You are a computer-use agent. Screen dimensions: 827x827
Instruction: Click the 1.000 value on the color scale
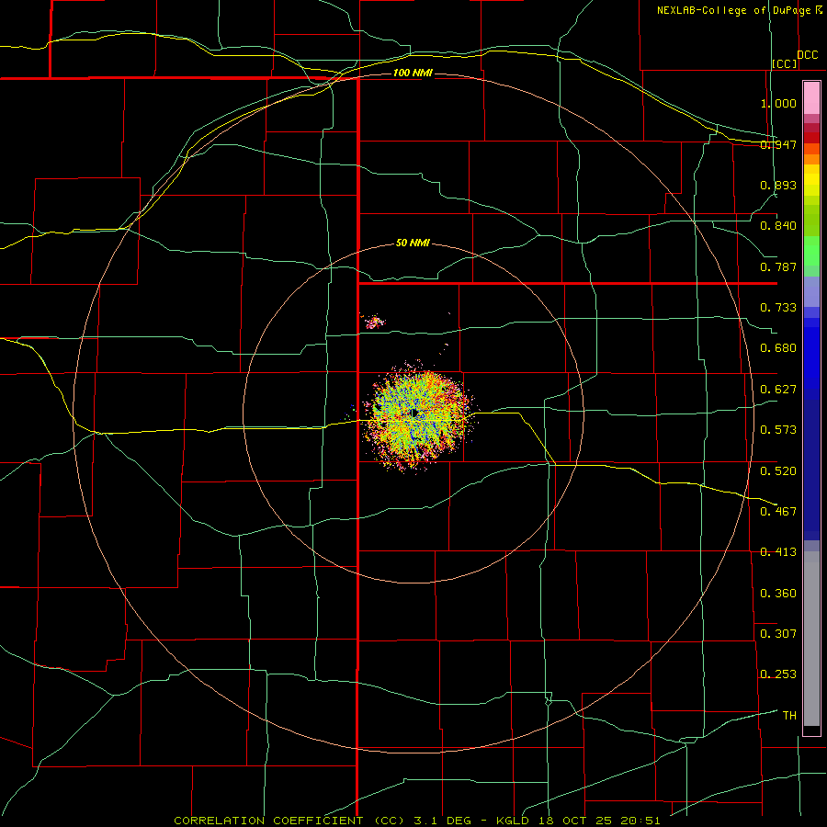point(778,103)
